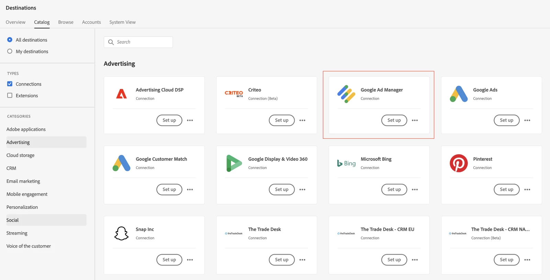Click into the Search destinations field
The width and height of the screenshot is (550, 280).
tap(138, 42)
